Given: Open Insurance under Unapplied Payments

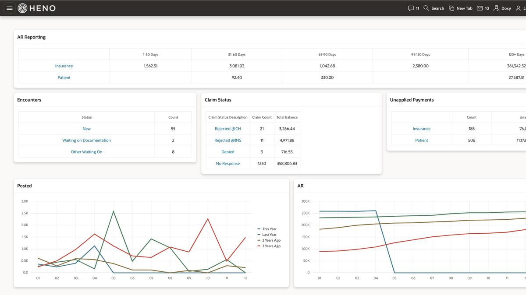Looking at the screenshot, I should (x=421, y=129).
